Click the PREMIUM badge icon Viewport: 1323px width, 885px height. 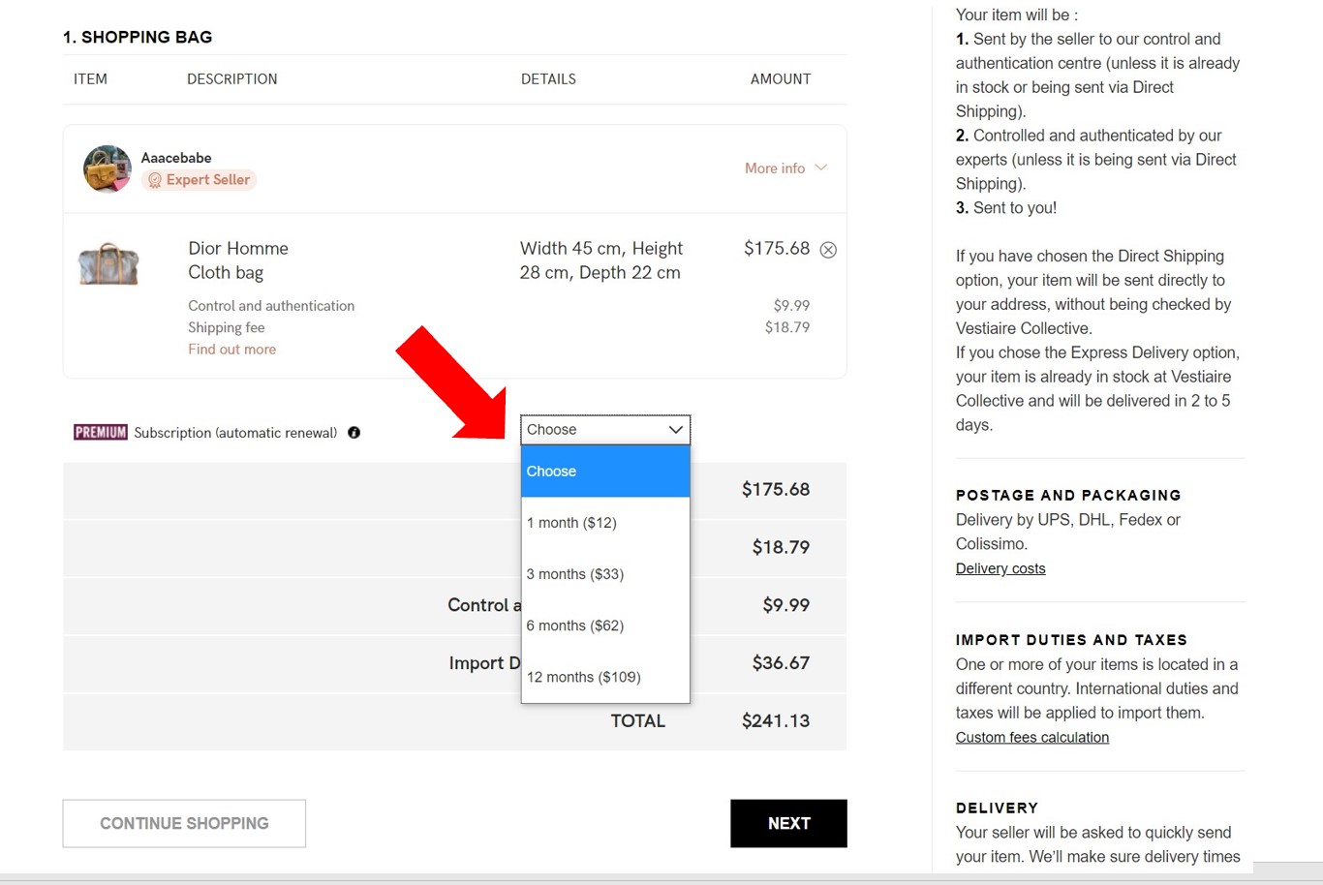tap(101, 433)
